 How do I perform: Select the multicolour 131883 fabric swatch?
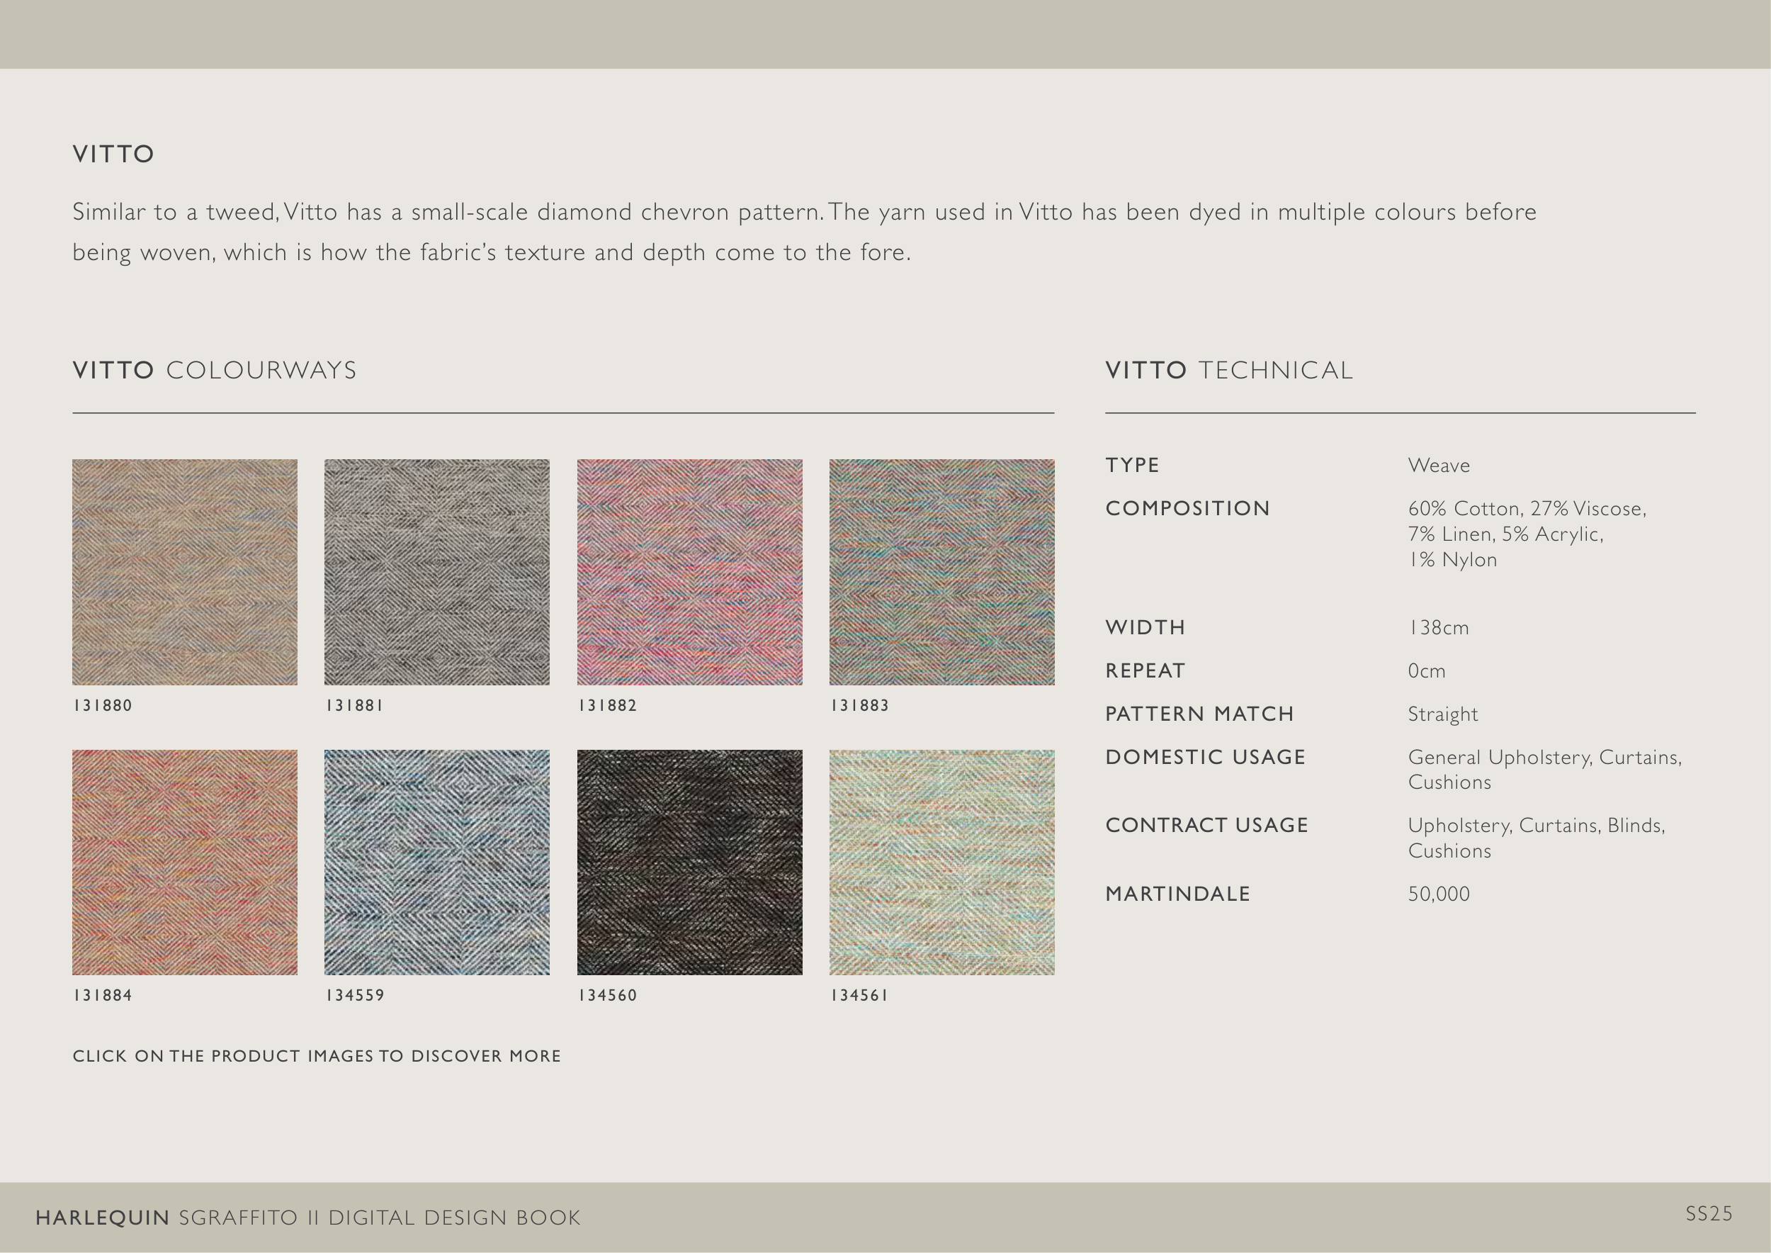pyautogui.click(x=941, y=572)
